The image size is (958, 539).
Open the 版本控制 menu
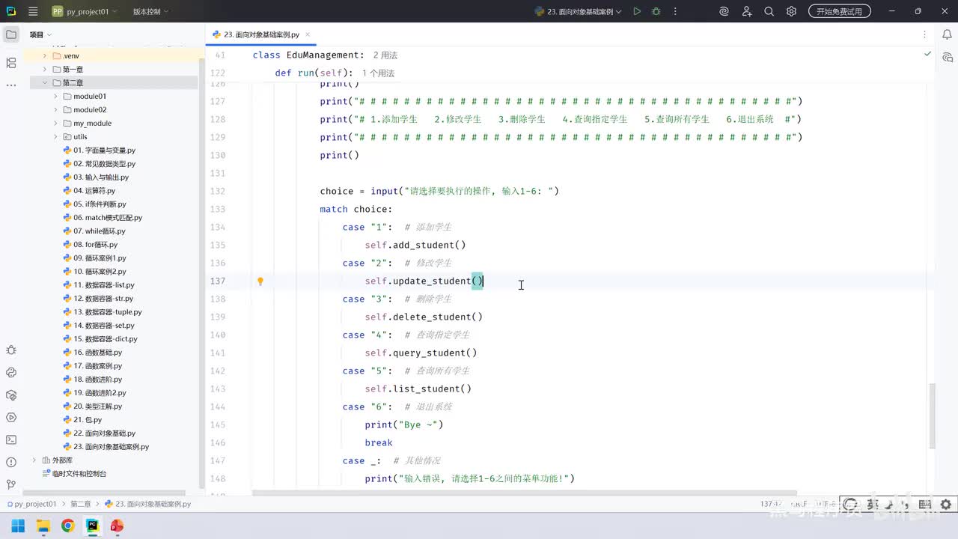click(150, 11)
